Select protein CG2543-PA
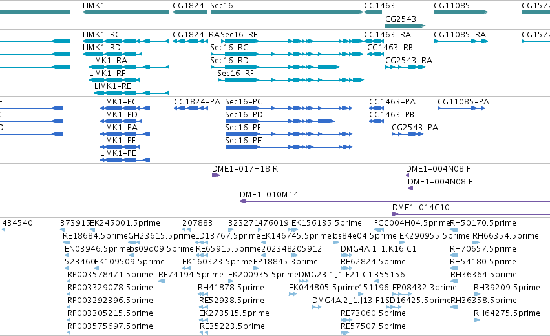The height and width of the screenshot is (336, 550). coord(415,128)
